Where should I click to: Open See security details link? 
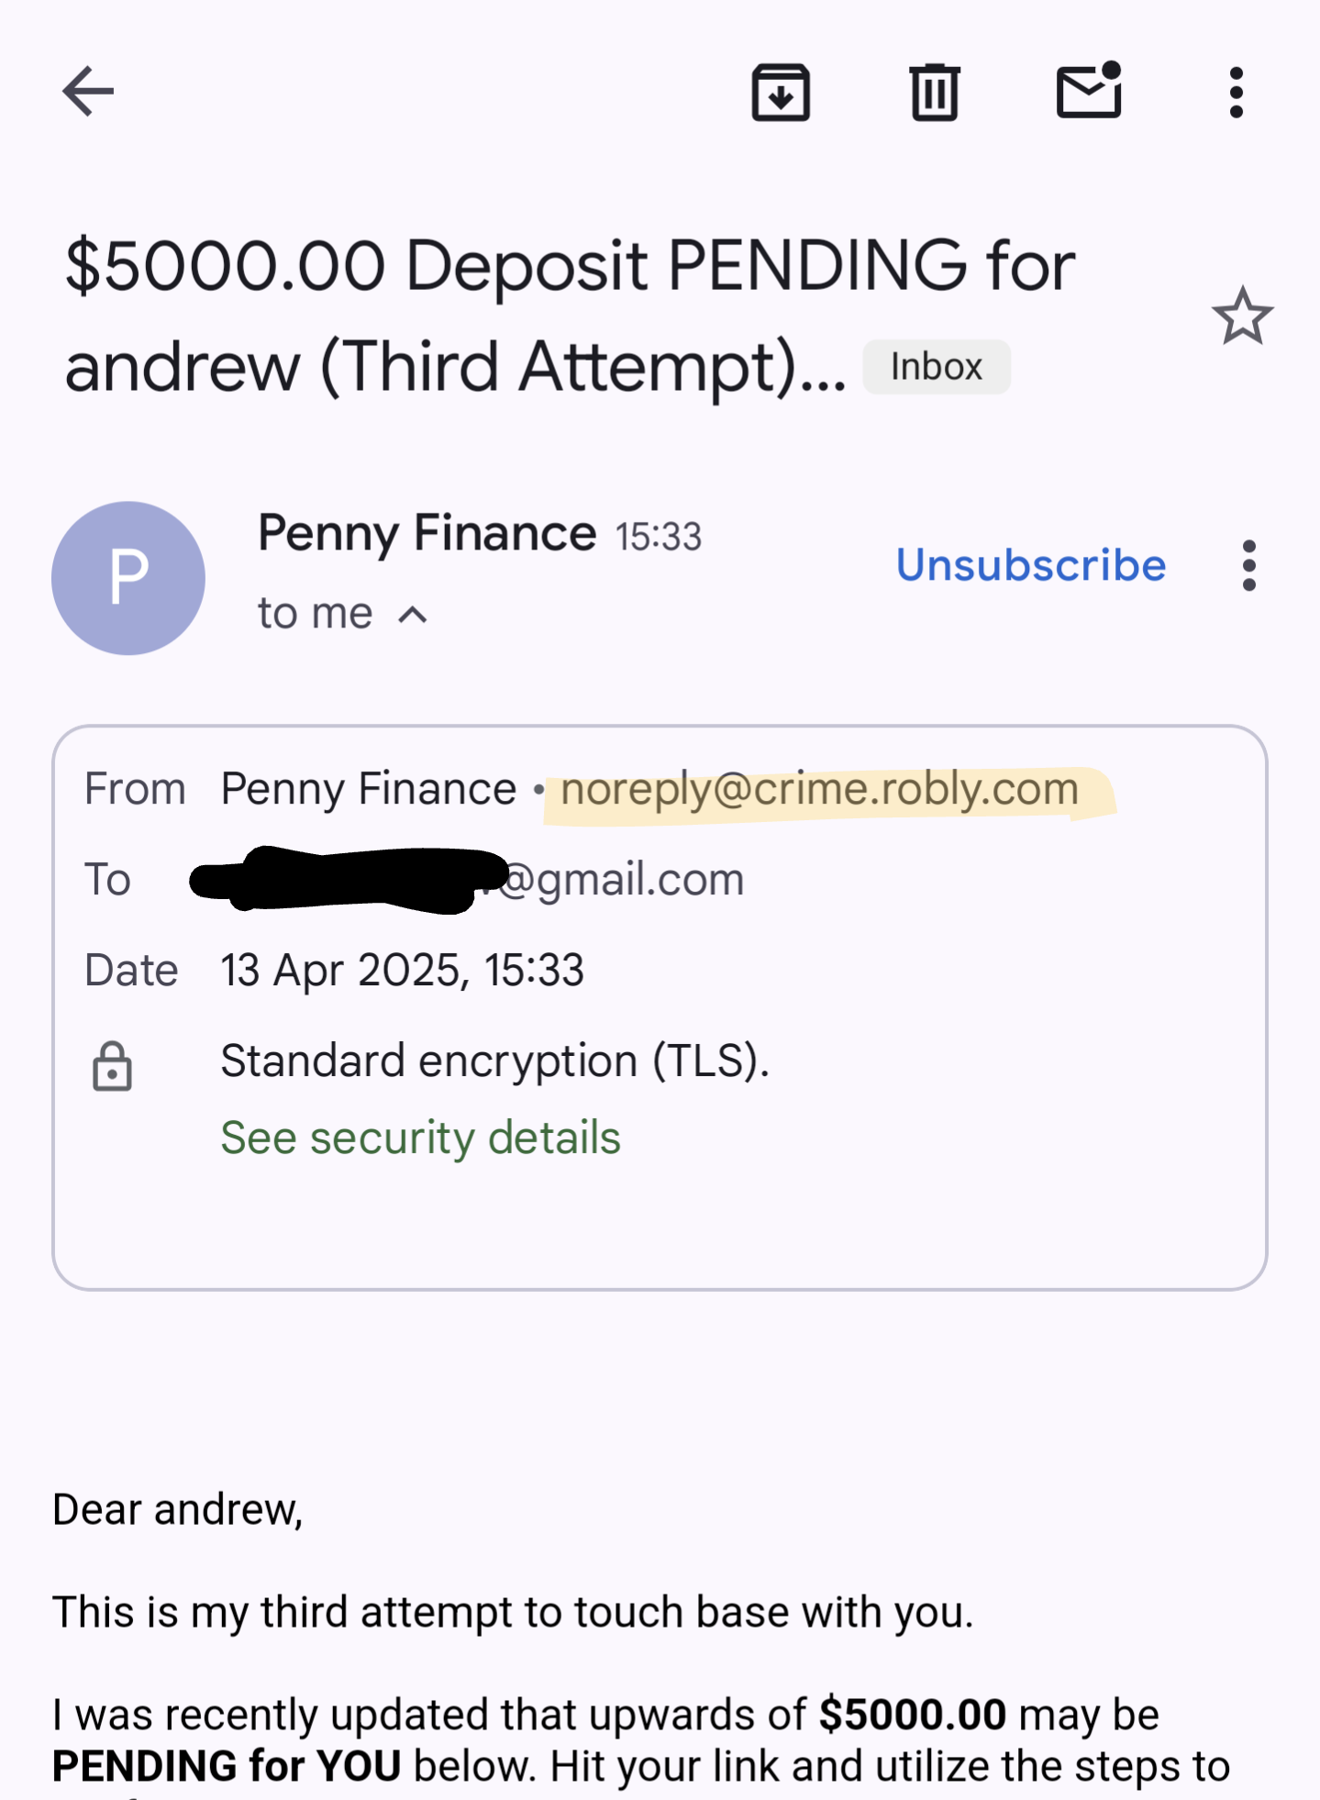coord(420,1138)
